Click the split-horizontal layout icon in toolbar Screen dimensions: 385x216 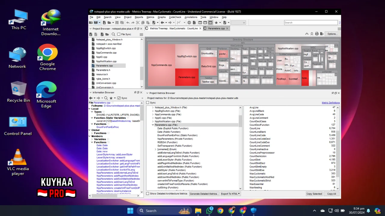click(205, 22)
